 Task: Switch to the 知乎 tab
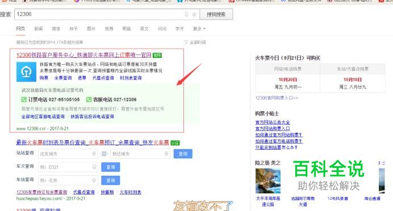pyautogui.click(x=73, y=29)
